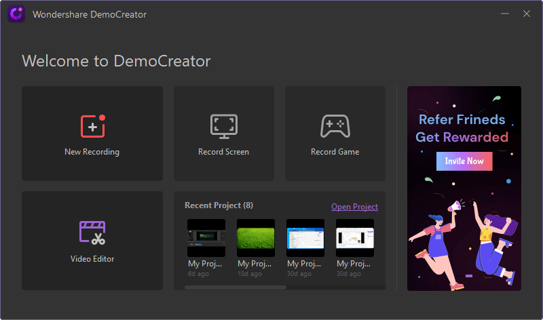Open the project thumbnail from 6d ago

[206, 238]
